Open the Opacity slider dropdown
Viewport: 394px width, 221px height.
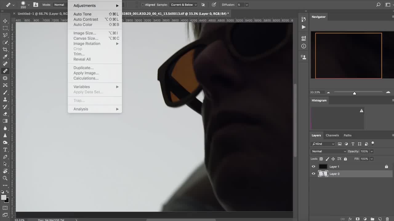pos(372,151)
